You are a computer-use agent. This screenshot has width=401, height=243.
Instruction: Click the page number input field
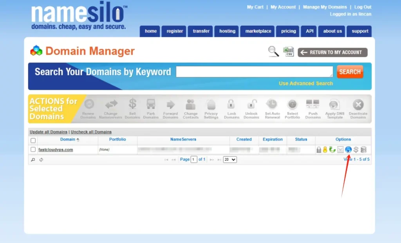click(x=193, y=160)
